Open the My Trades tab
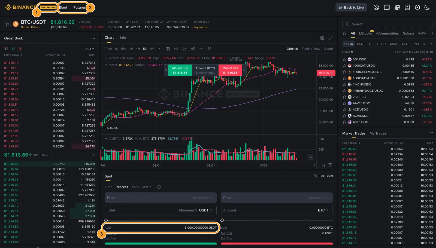436x248 pixels. tap(378, 133)
